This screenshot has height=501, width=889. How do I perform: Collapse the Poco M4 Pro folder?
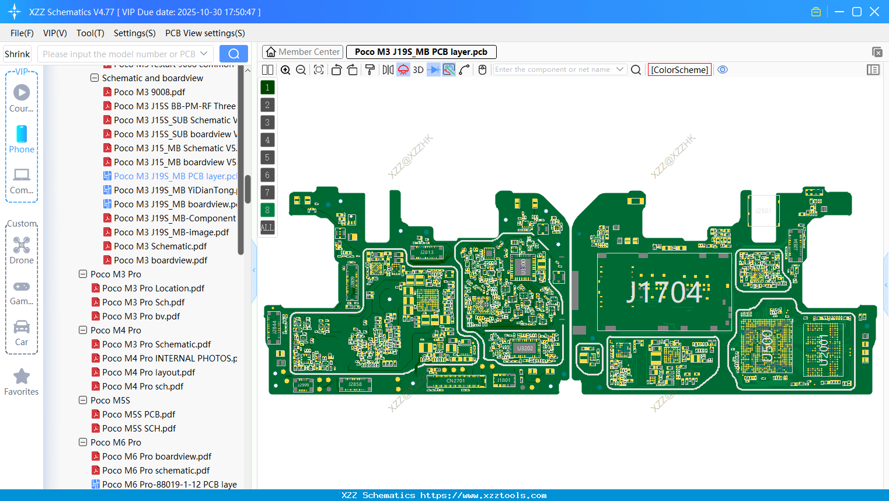pyautogui.click(x=82, y=330)
